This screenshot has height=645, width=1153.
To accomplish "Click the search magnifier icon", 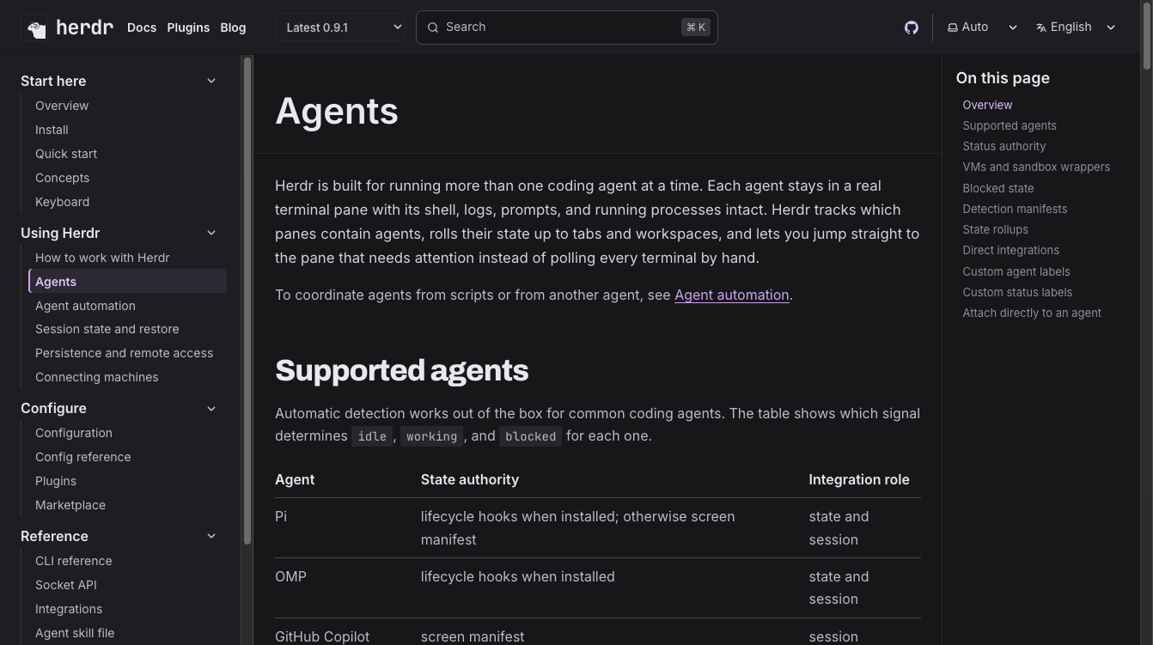I will (433, 27).
